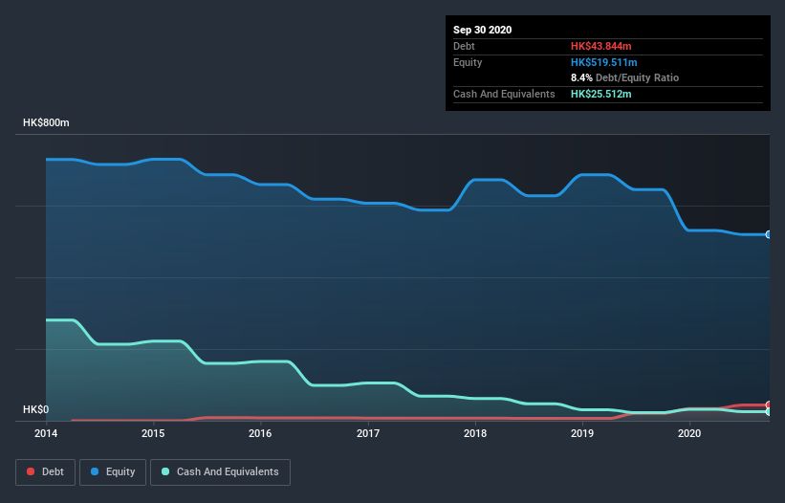
Task: Click the HK$0 y-axis label
Action: coord(35,409)
